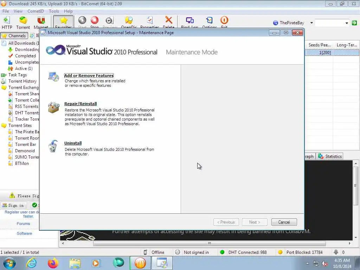Click the Repair/Reinstall toolbox icon
The height and width of the screenshot is (270, 360).
(x=54, y=108)
